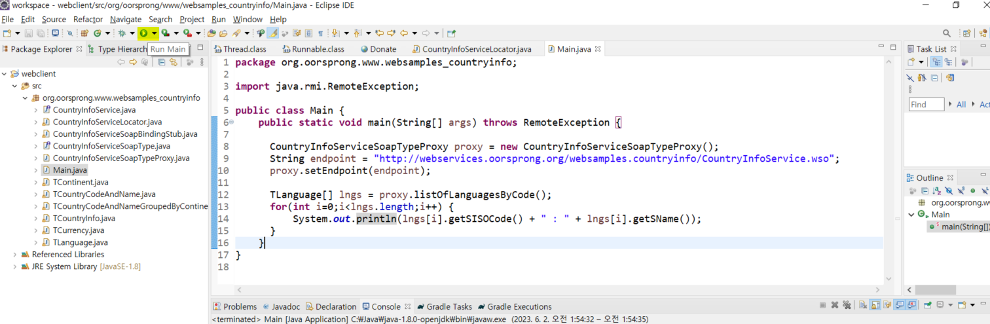This screenshot has width=990, height=324.
Task: Open the Refactor menu
Action: click(x=88, y=20)
